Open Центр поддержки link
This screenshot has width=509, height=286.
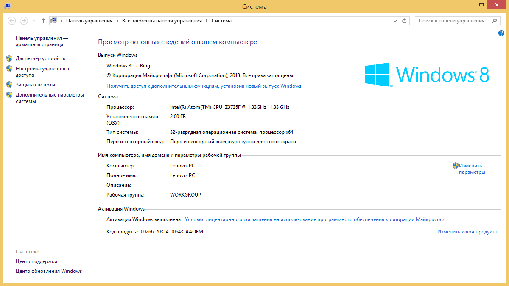click(x=36, y=261)
